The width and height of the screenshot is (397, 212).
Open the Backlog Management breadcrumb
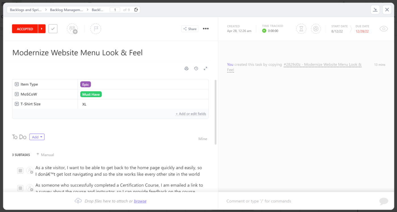(66, 10)
